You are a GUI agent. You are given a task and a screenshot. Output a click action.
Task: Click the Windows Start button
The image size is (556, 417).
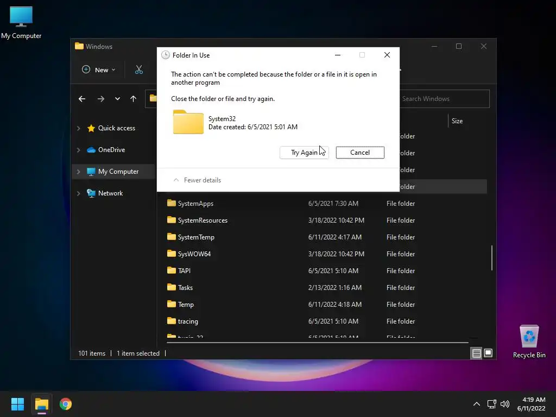coord(17,404)
